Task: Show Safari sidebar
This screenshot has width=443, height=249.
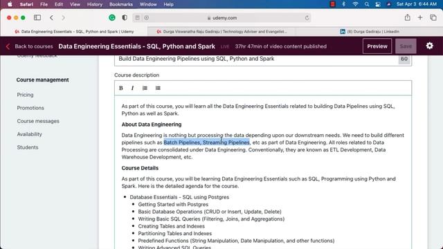Action: [x=37, y=17]
